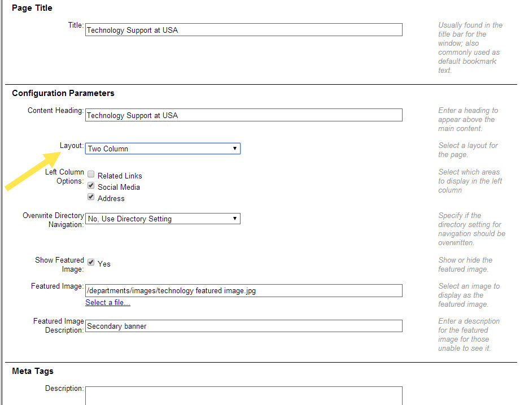Click the Configuration Parameters heading
The image size is (520, 405).
coord(63,93)
